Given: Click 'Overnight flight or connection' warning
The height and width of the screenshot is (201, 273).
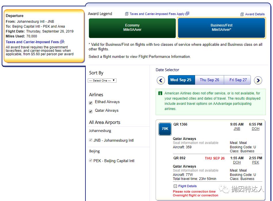Looking at the screenshot, I should [x=196, y=196].
